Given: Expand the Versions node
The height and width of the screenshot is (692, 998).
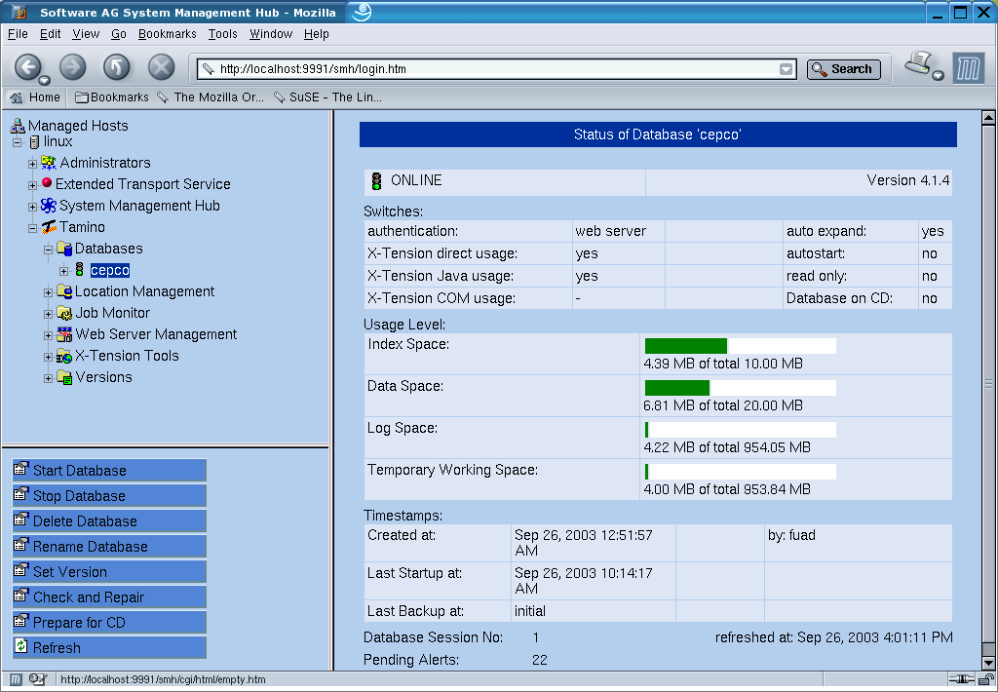Looking at the screenshot, I should [x=48, y=379].
